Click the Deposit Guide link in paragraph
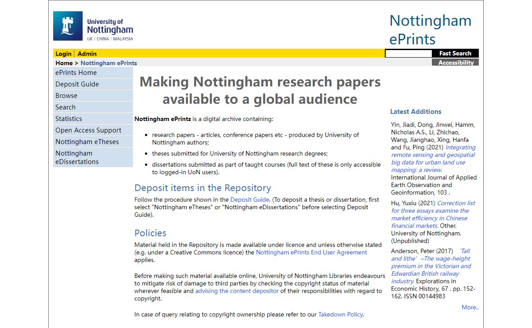The image size is (532, 328). (x=250, y=199)
